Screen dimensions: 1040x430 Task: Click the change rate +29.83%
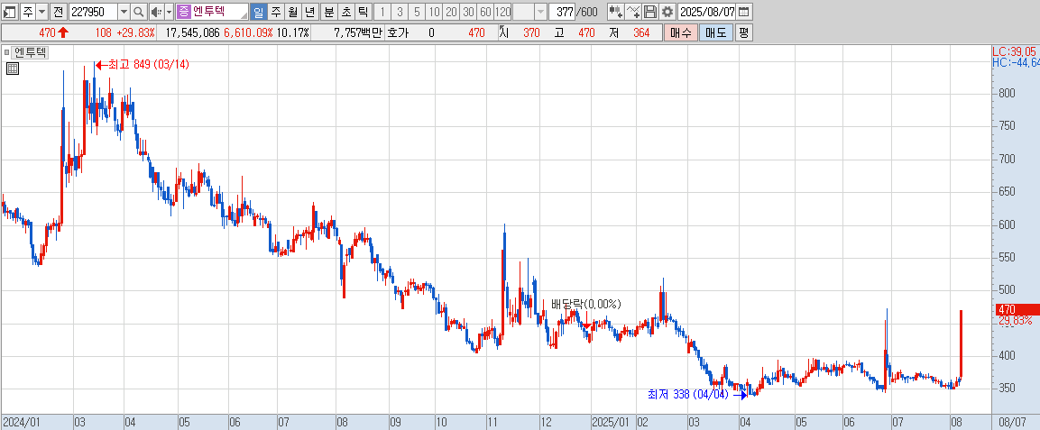(135, 32)
